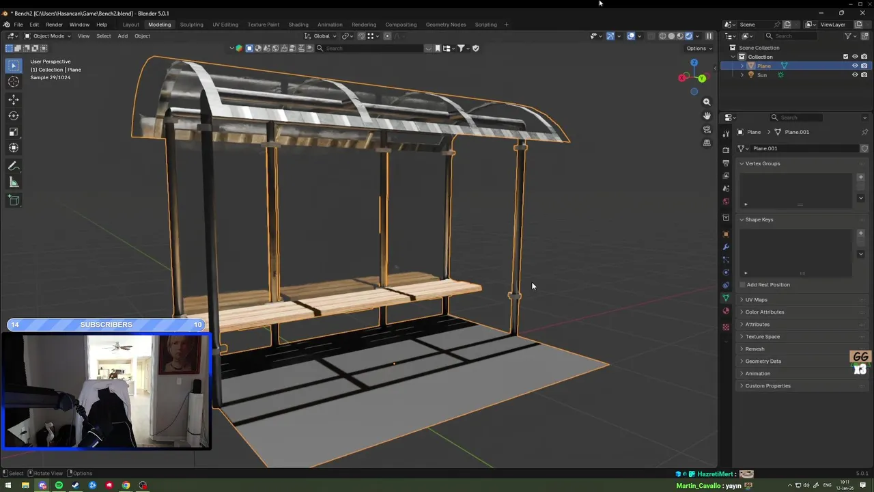This screenshot has width=874, height=492.
Task: Switch to wireframe viewport shading
Action: tap(662, 36)
